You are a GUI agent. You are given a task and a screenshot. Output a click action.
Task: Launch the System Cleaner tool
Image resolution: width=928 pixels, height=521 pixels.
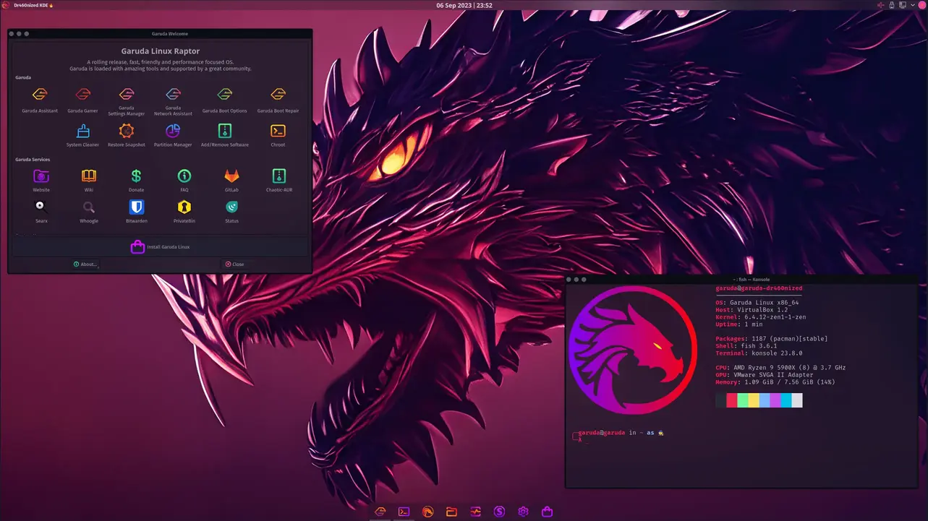[82, 132]
